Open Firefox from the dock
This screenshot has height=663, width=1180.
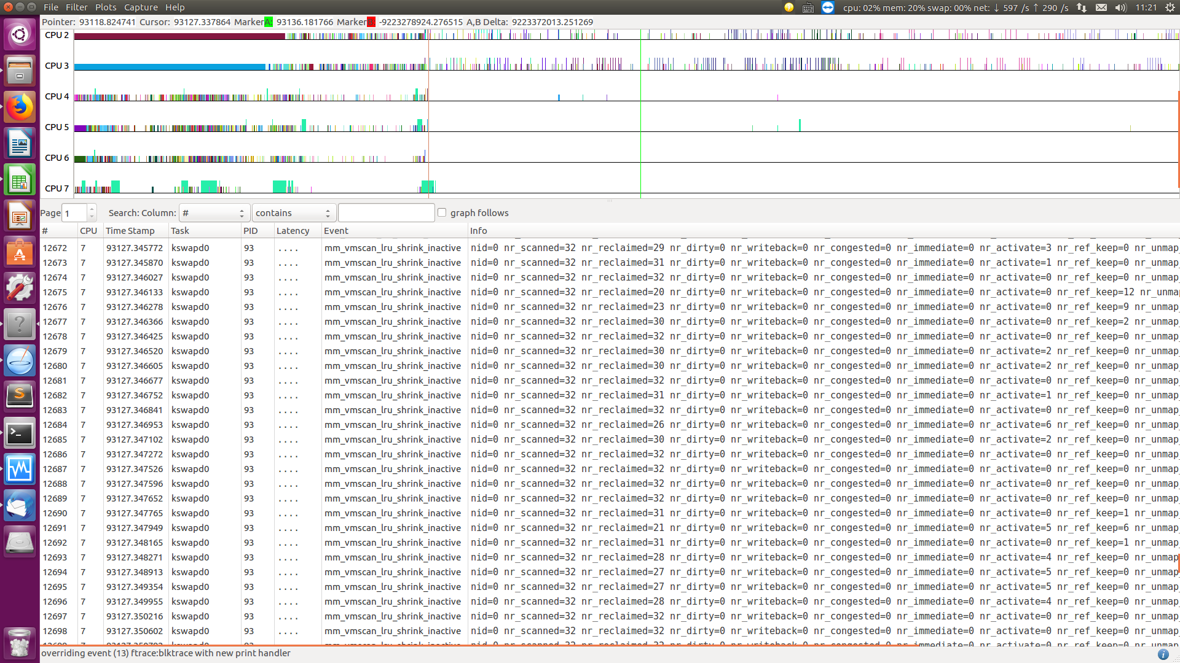20,107
